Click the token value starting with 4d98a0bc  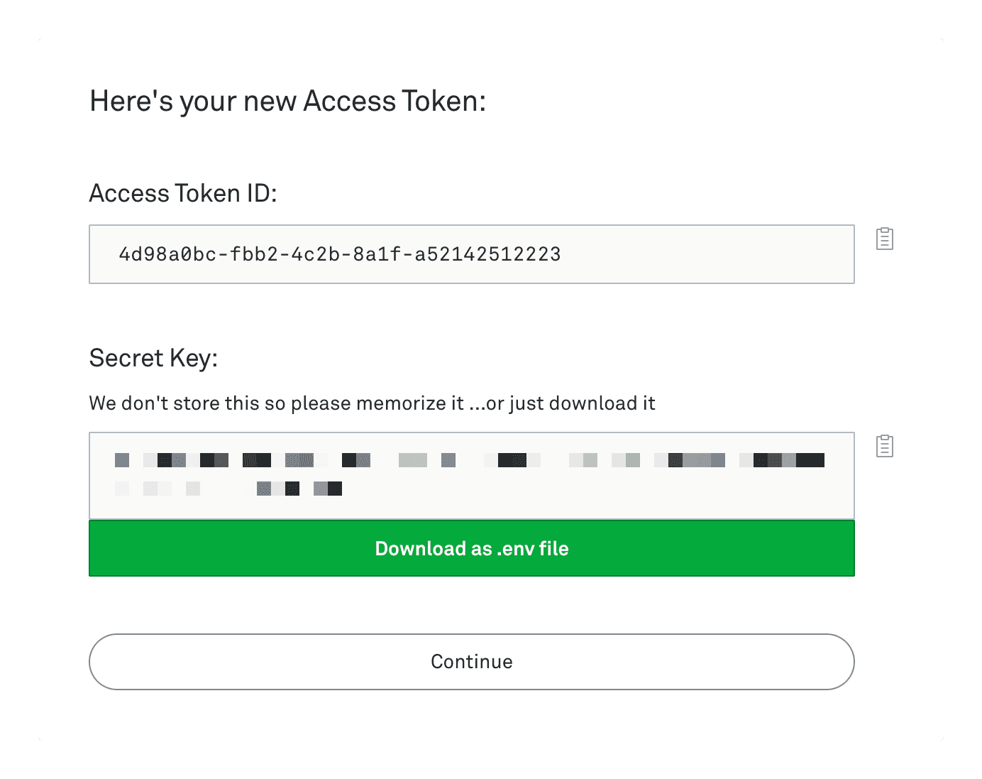point(339,254)
